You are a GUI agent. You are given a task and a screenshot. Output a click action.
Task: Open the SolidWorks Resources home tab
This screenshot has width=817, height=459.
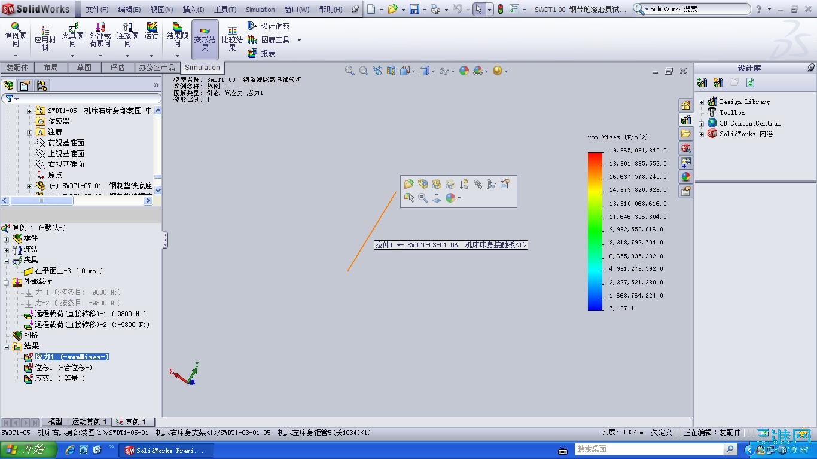(685, 106)
